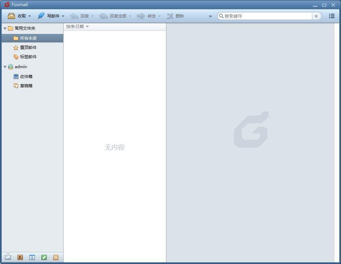
Task: Open the calendar icon
Action: (x=32, y=257)
